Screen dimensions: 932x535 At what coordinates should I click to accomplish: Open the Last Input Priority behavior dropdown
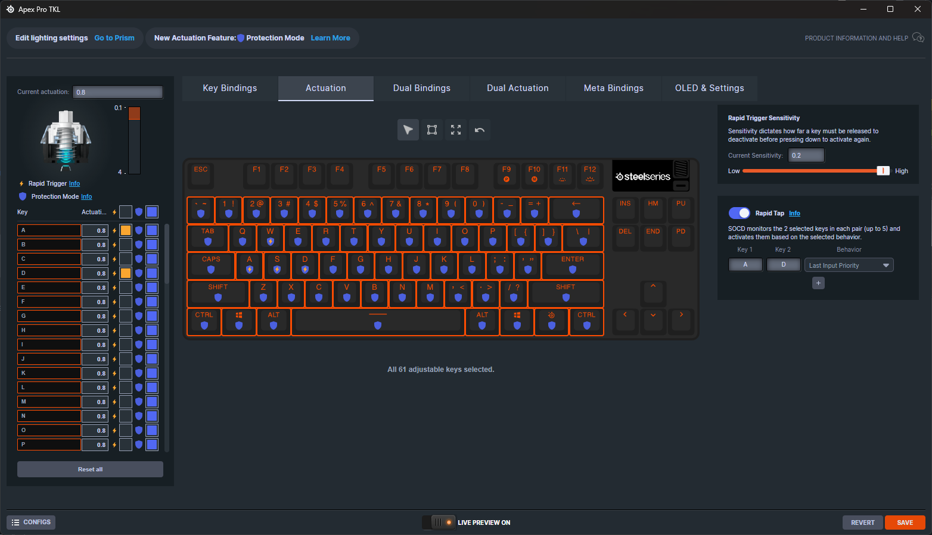coord(849,264)
